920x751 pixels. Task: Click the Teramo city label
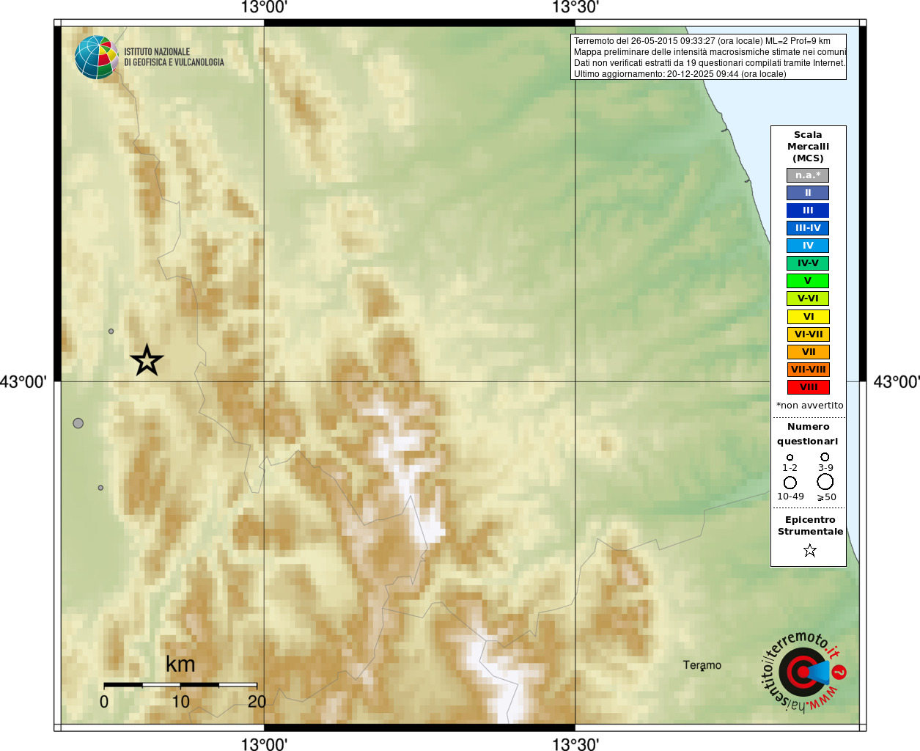tap(702, 665)
